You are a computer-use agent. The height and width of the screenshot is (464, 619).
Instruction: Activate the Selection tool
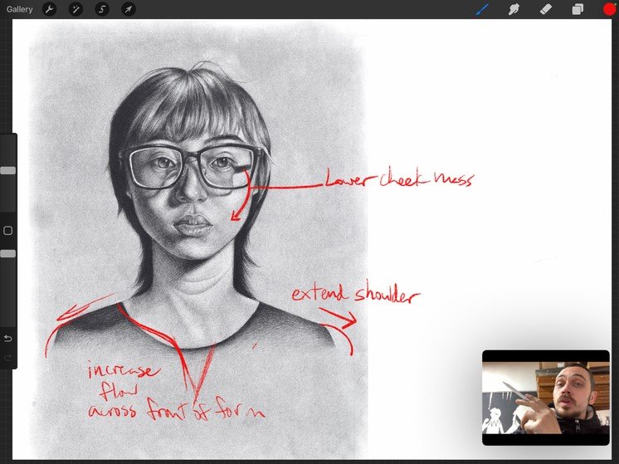(x=102, y=10)
